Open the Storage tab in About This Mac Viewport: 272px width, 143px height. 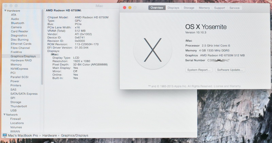(x=189, y=8)
